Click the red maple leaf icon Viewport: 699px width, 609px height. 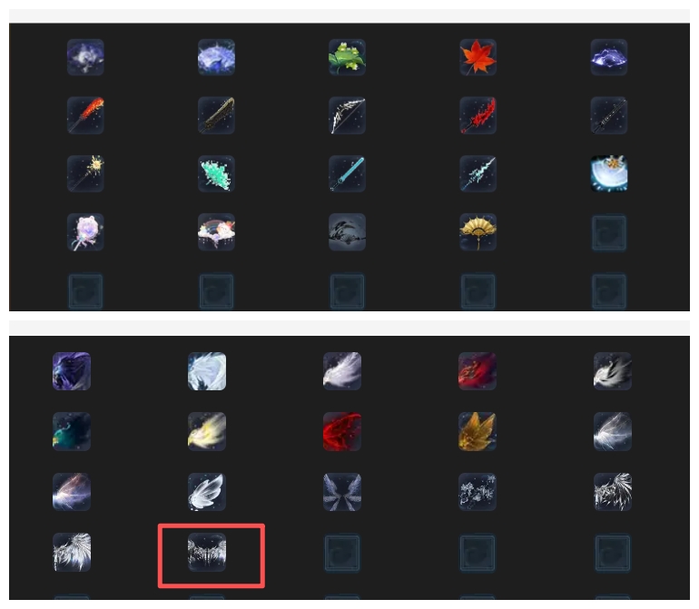click(x=477, y=57)
